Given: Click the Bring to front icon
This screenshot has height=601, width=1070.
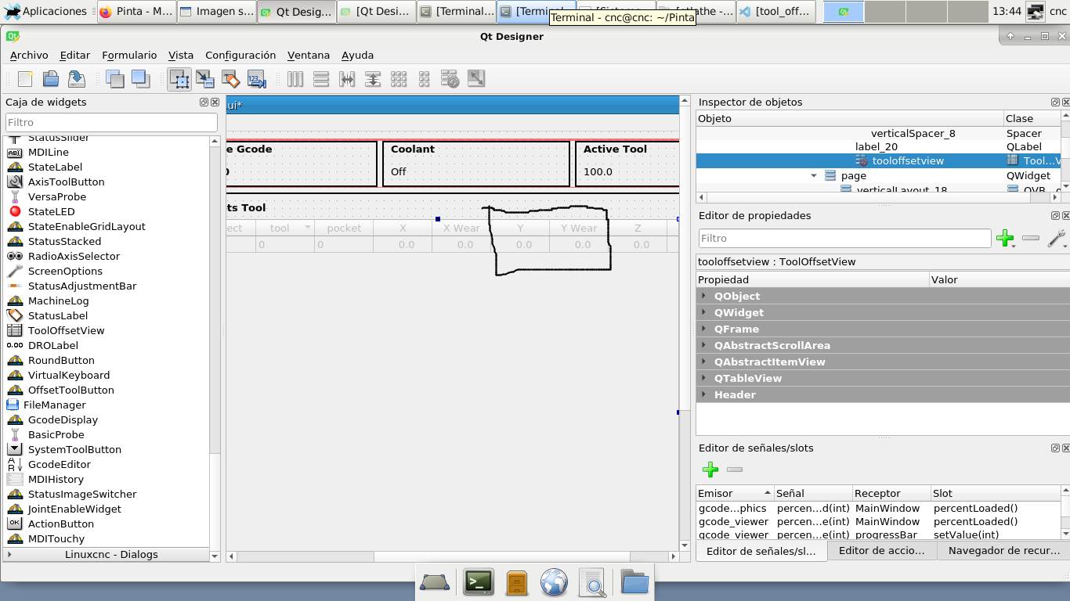Looking at the screenshot, I should (x=140, y=78).
